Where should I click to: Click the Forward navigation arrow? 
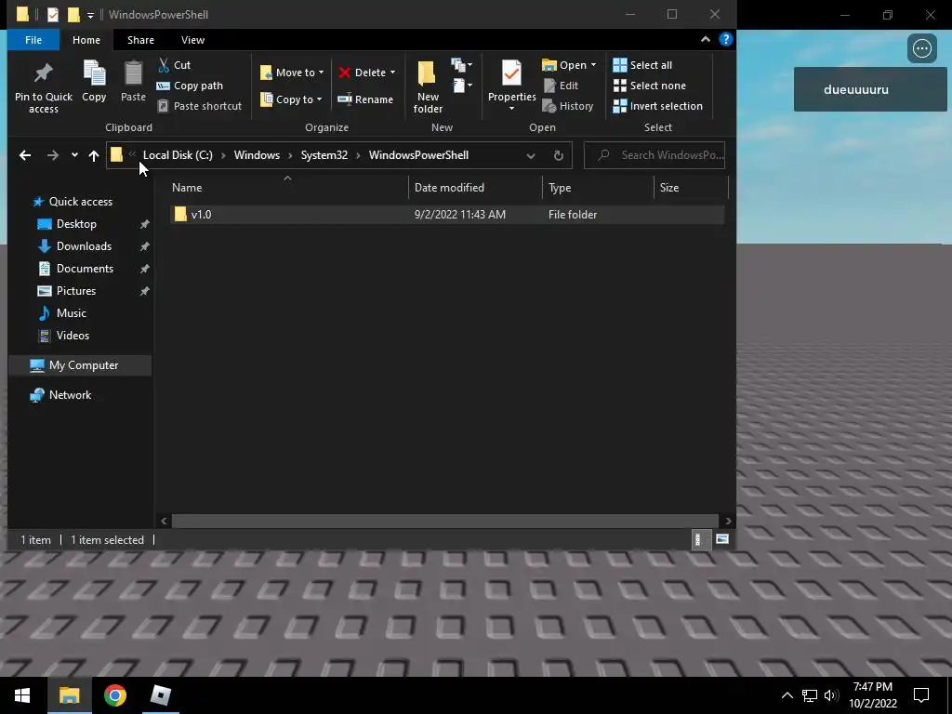click(x=53, y=155)
